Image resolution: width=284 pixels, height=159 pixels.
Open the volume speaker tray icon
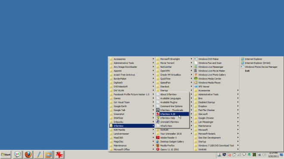click(264, 155)
